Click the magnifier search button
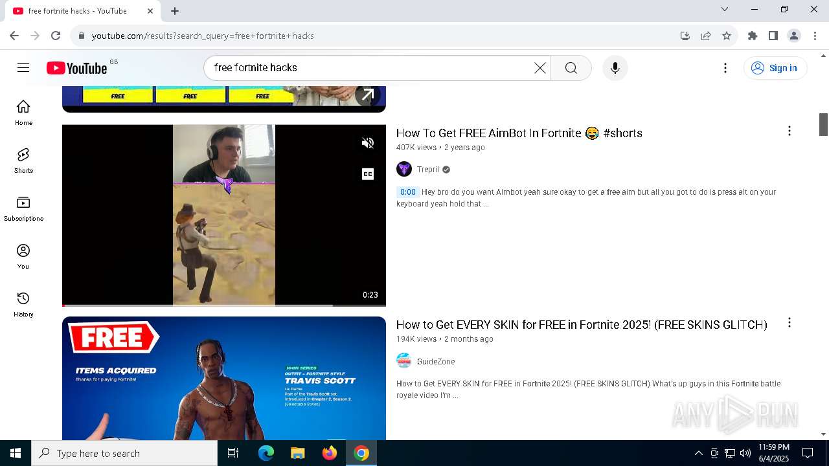Image resolution: width=829 pixels, height=466 pixels. [571, 68]
